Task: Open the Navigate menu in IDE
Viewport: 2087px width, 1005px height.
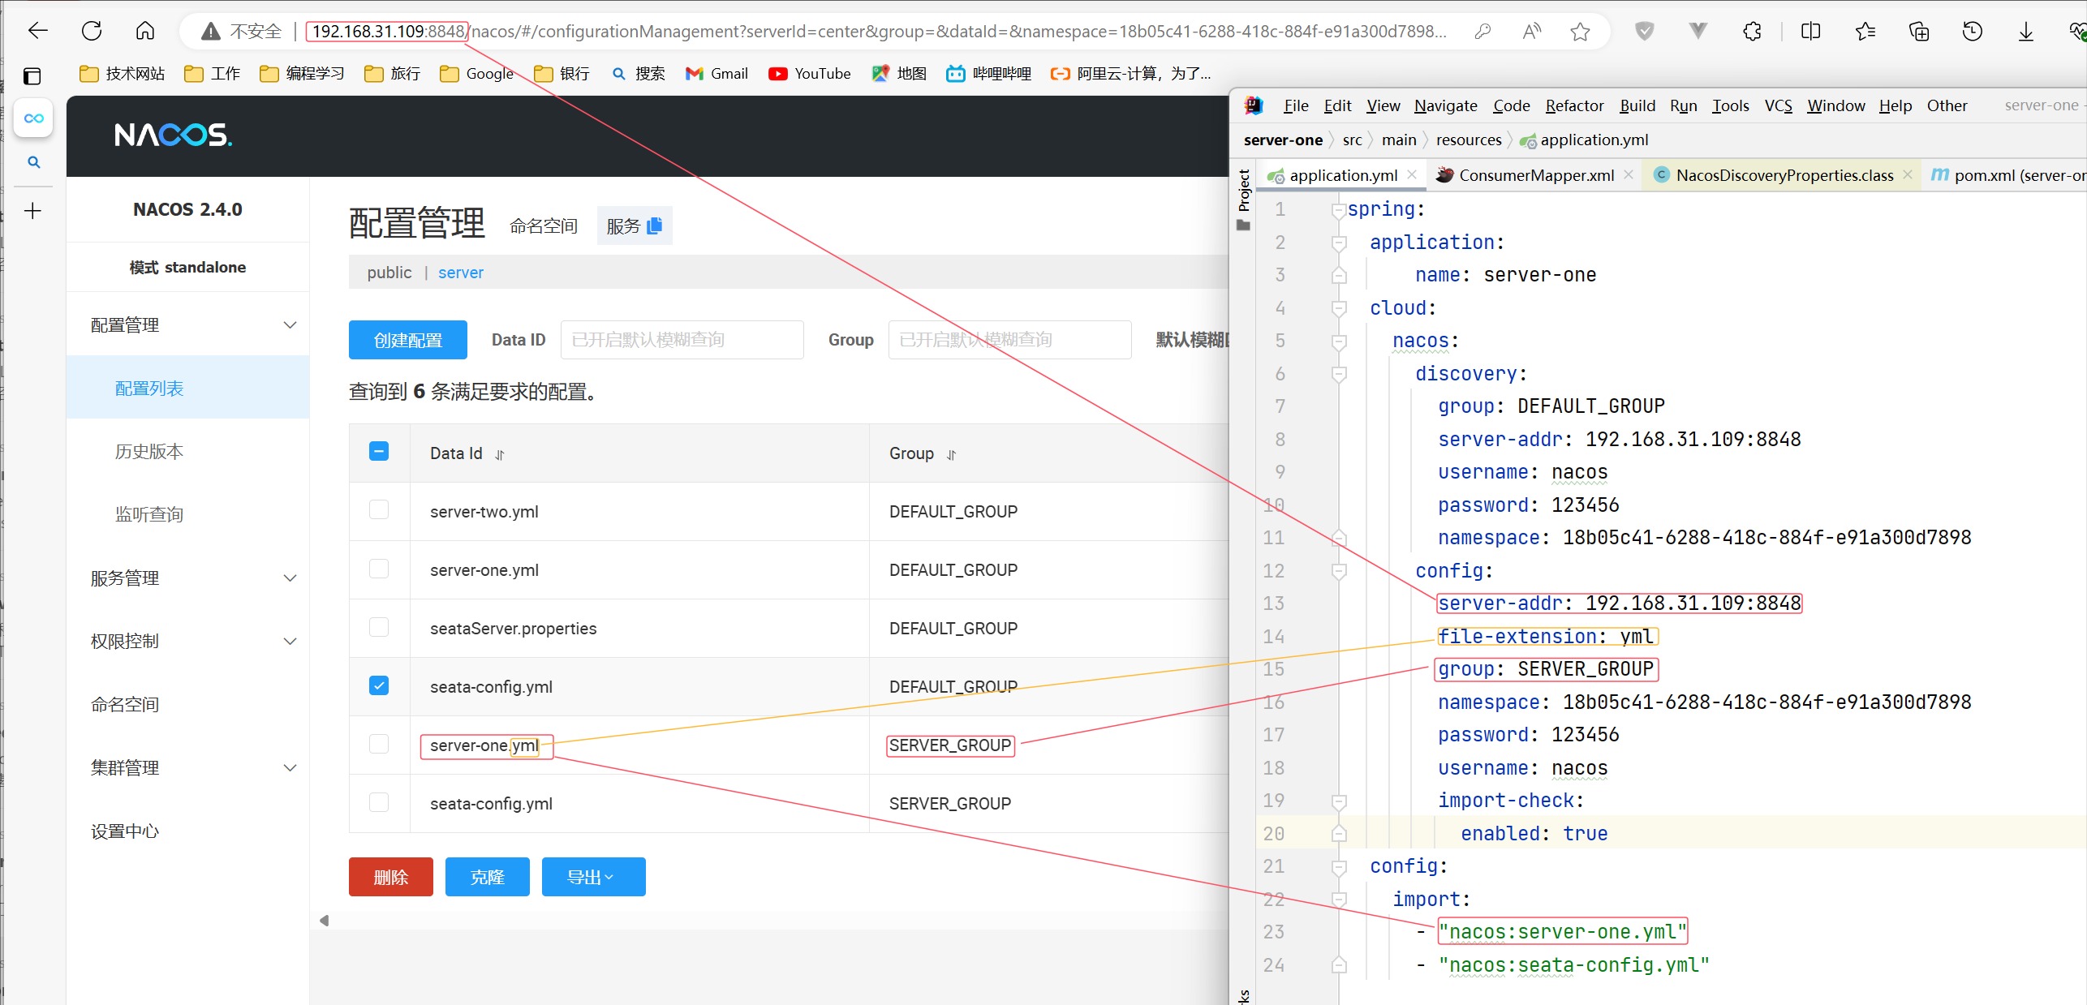Action: pos(1445,105)
